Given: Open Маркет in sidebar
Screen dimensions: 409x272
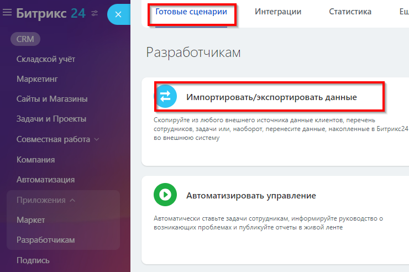Looking at the screenshot, I should 31,220.
